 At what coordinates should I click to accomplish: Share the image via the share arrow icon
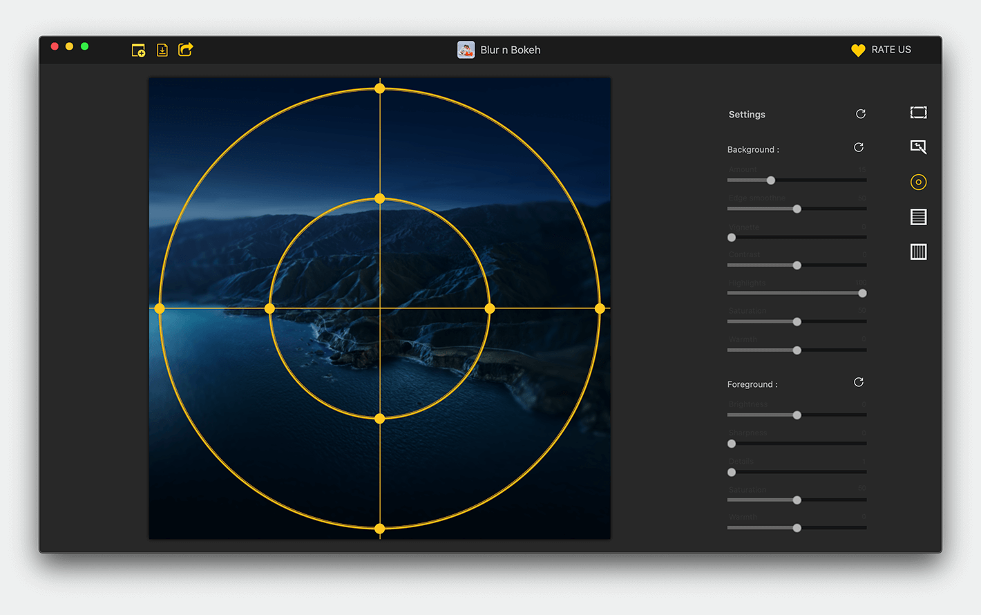pos(185,50)
